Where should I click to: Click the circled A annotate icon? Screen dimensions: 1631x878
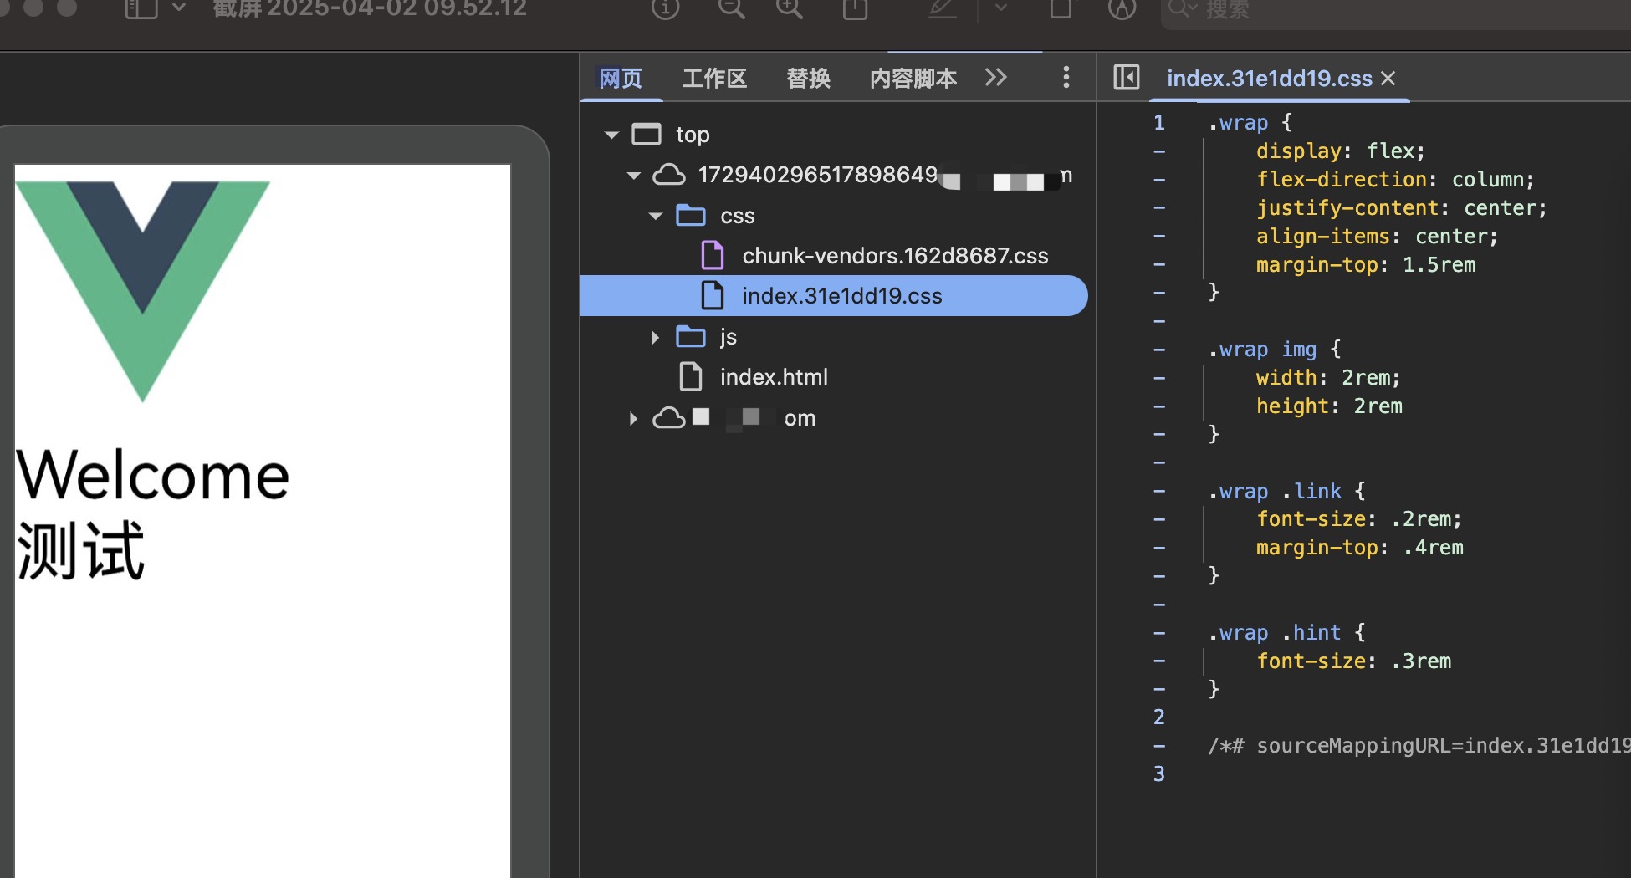[1122, 8]
